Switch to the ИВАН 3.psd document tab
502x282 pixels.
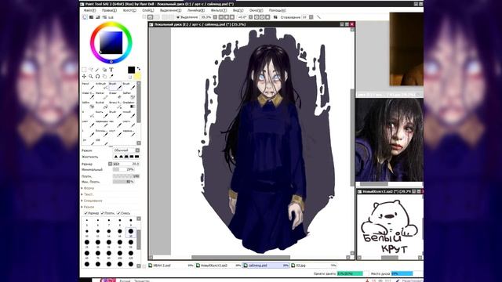171,266
